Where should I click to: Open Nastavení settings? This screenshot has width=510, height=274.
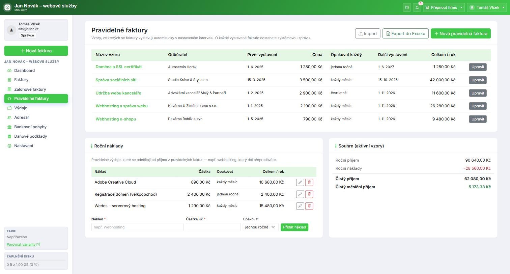(x=36, y=146)
